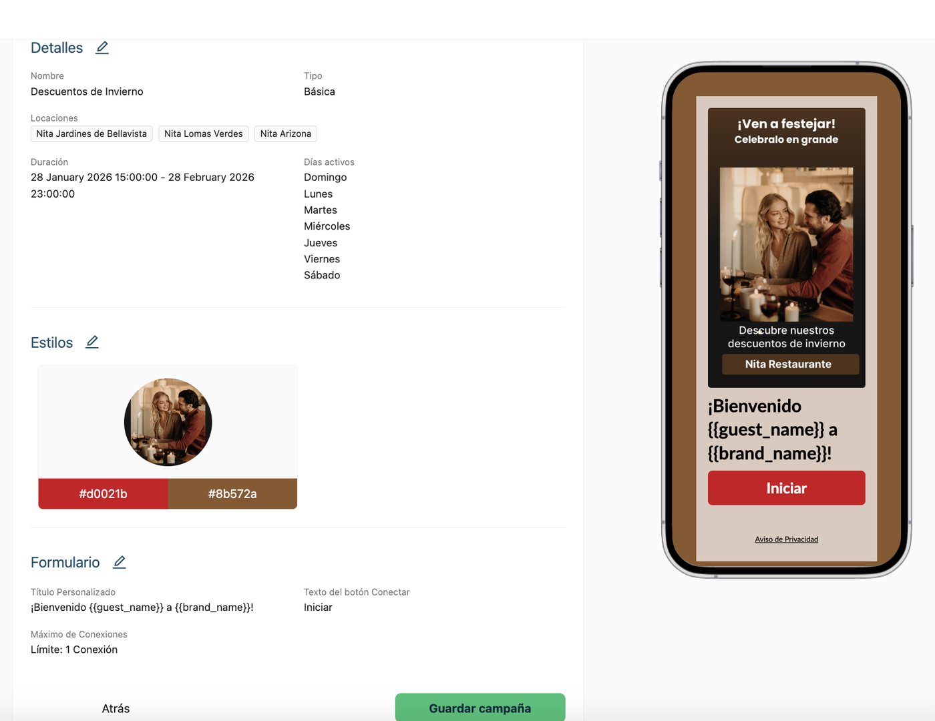Viewport: 935px width, 721px height.
Task: Tap the Iniciar button in phone preview
Action: coord(787,488)
